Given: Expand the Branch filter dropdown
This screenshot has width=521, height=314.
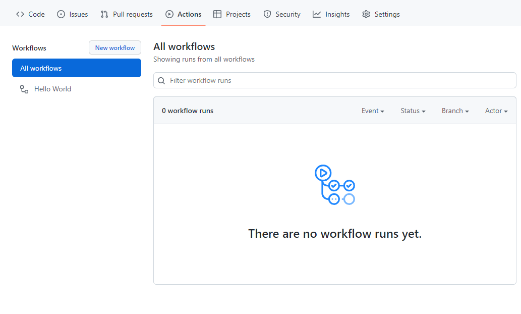Looking at the screenshot, I should coord(455,111).
